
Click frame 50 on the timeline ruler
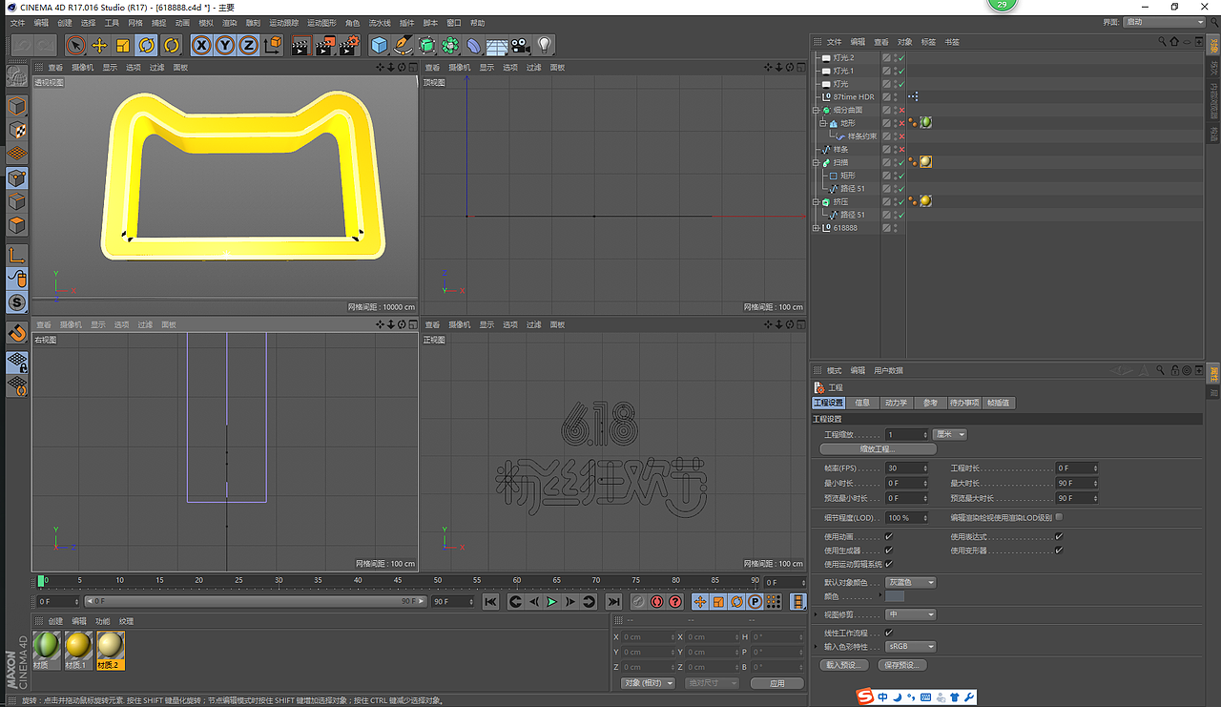click(437, 581)
